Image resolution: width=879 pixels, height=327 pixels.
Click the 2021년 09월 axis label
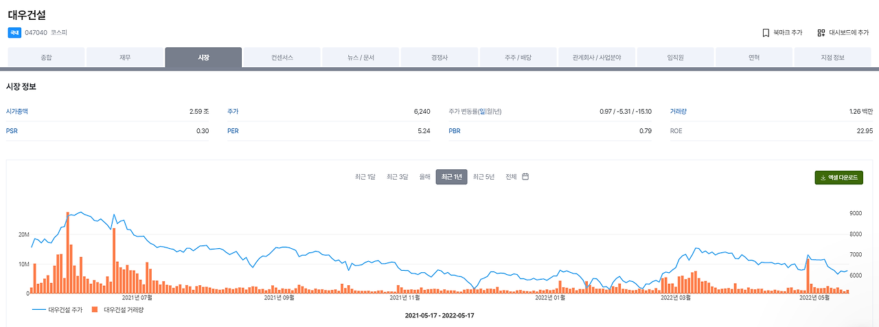(x=279, y=298)
